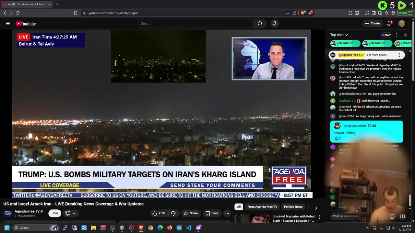Screen dimensions: 415x233
Task: Like the video with thumbs up
Action: [x=159, y=213]
